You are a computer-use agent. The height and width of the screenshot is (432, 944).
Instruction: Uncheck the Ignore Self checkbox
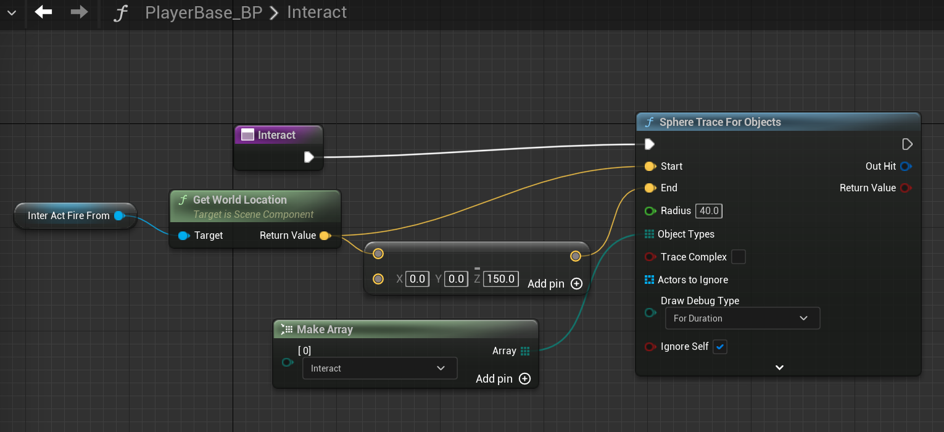click(x=720, y=347)
